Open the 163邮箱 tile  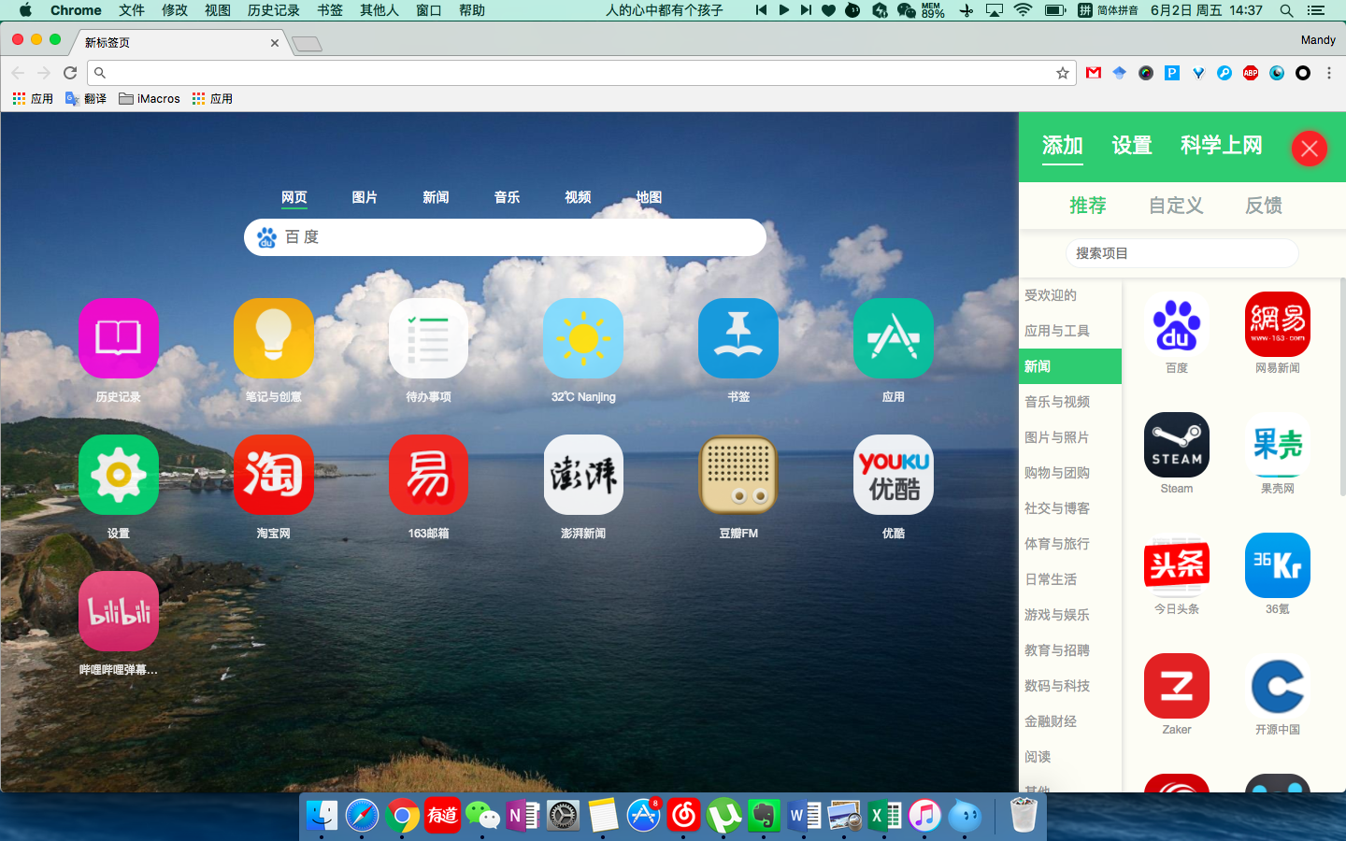pos(428,475)
